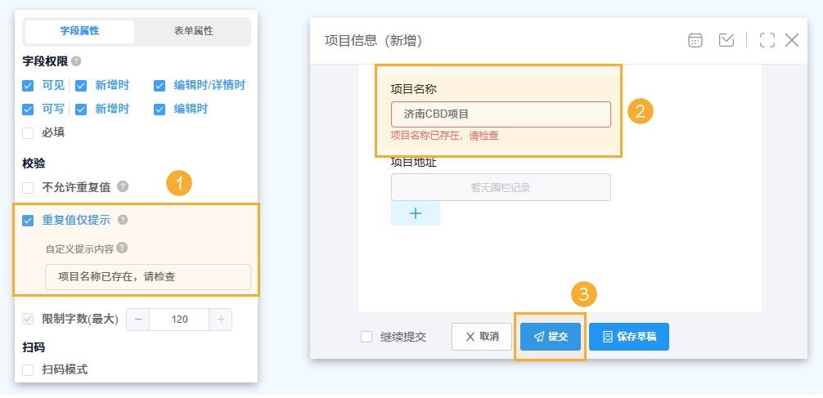Click help icon beside 自定义提示内容

[x=121, y=248]
